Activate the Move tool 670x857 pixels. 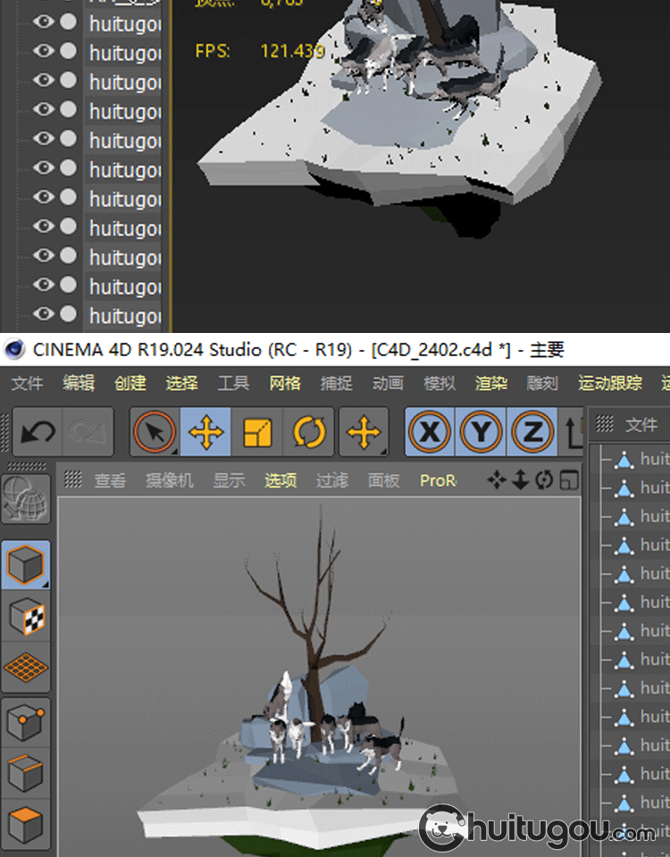206,433
